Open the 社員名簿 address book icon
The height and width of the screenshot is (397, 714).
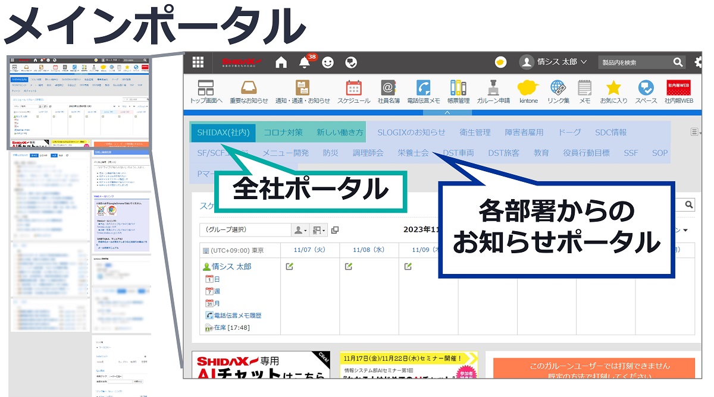tap(389, 88)
